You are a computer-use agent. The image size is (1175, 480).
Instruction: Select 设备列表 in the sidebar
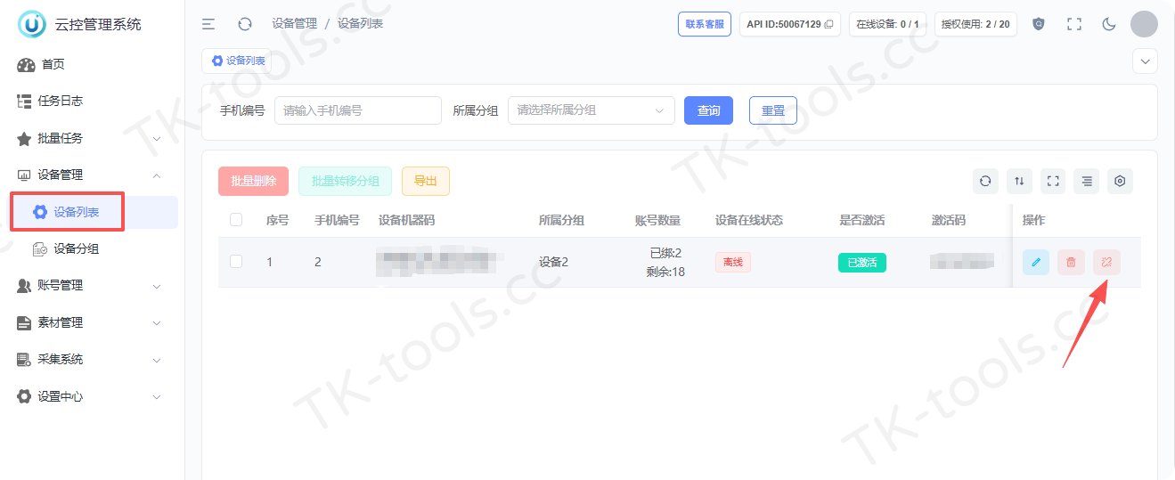(x=77, y=212)
